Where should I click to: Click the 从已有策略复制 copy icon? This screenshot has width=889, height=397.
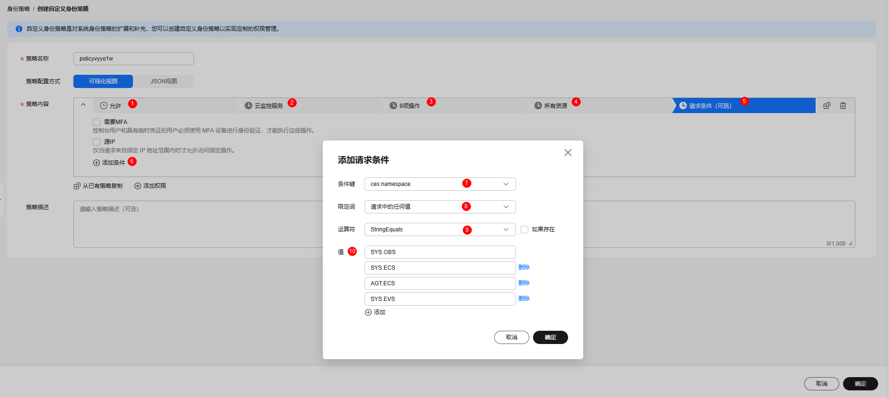(x=77, y=186)
